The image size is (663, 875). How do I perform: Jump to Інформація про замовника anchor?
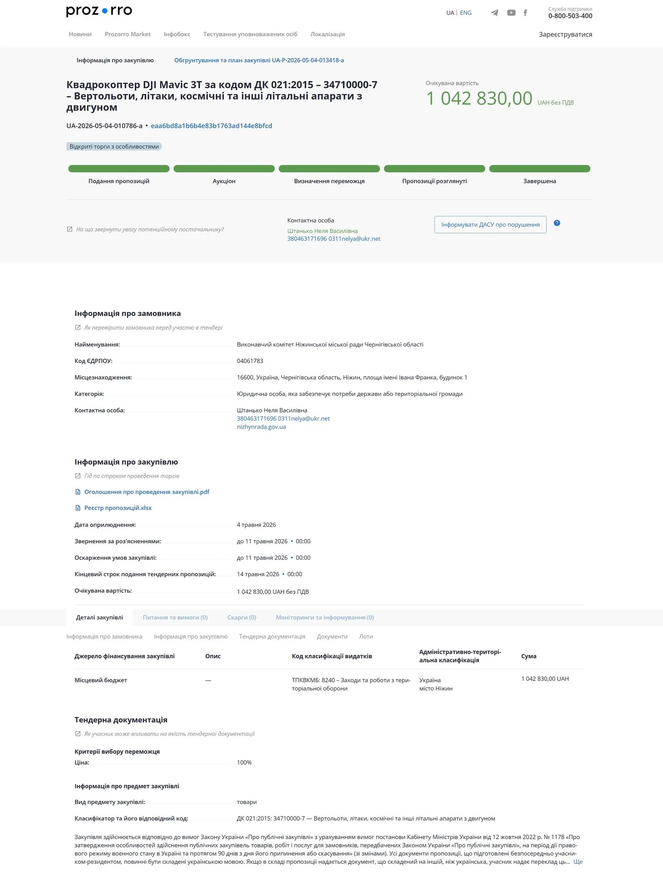point(104,637)
